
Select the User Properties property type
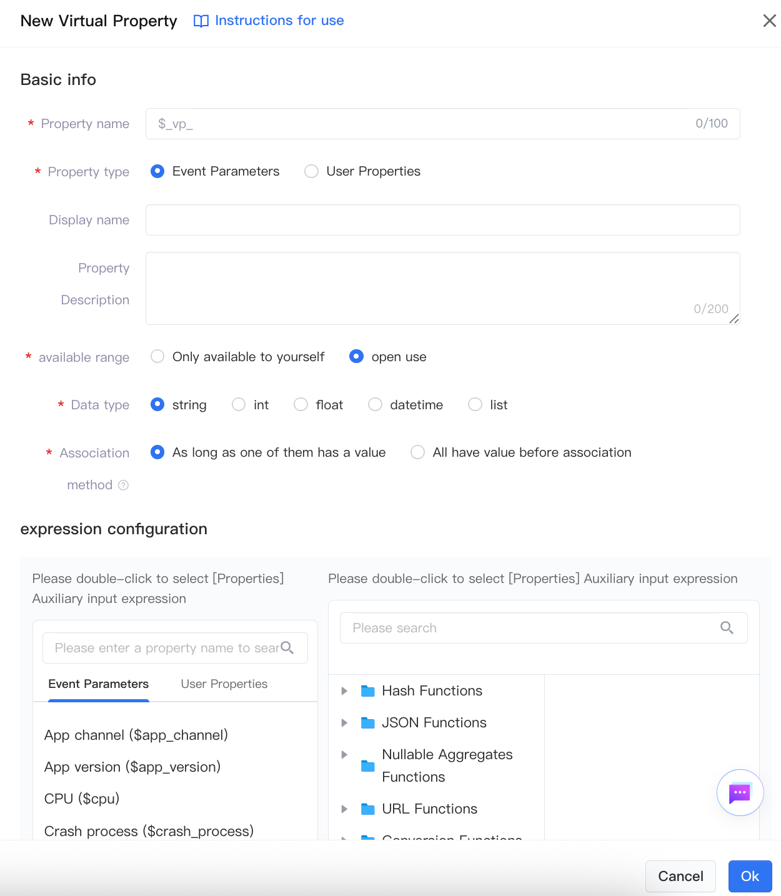click(x=311, y=171)
